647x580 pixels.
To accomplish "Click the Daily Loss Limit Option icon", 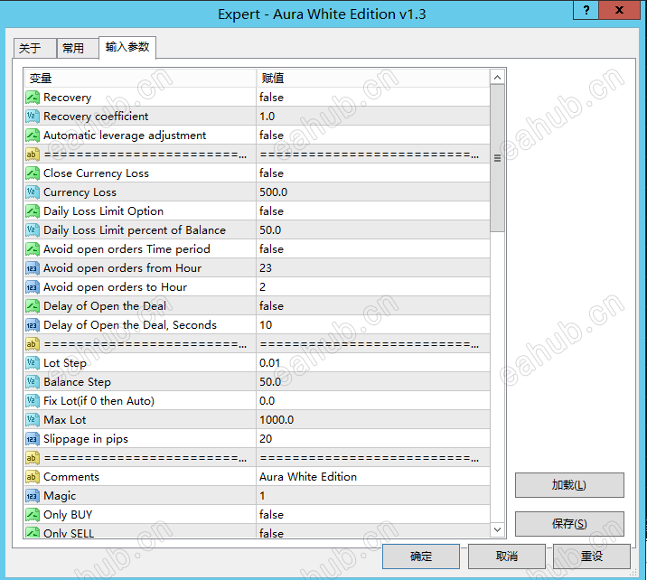I will click(x=33, y=211).
